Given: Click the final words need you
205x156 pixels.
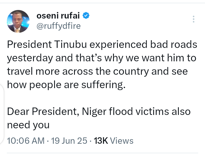Looking at the screenshot, I should 28,124.
